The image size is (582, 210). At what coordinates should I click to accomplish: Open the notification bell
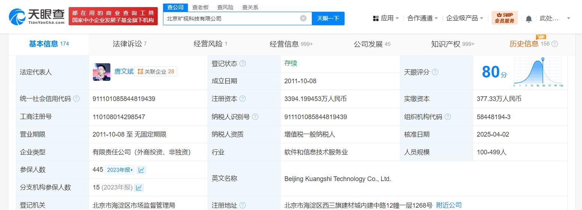click(529, 19)
